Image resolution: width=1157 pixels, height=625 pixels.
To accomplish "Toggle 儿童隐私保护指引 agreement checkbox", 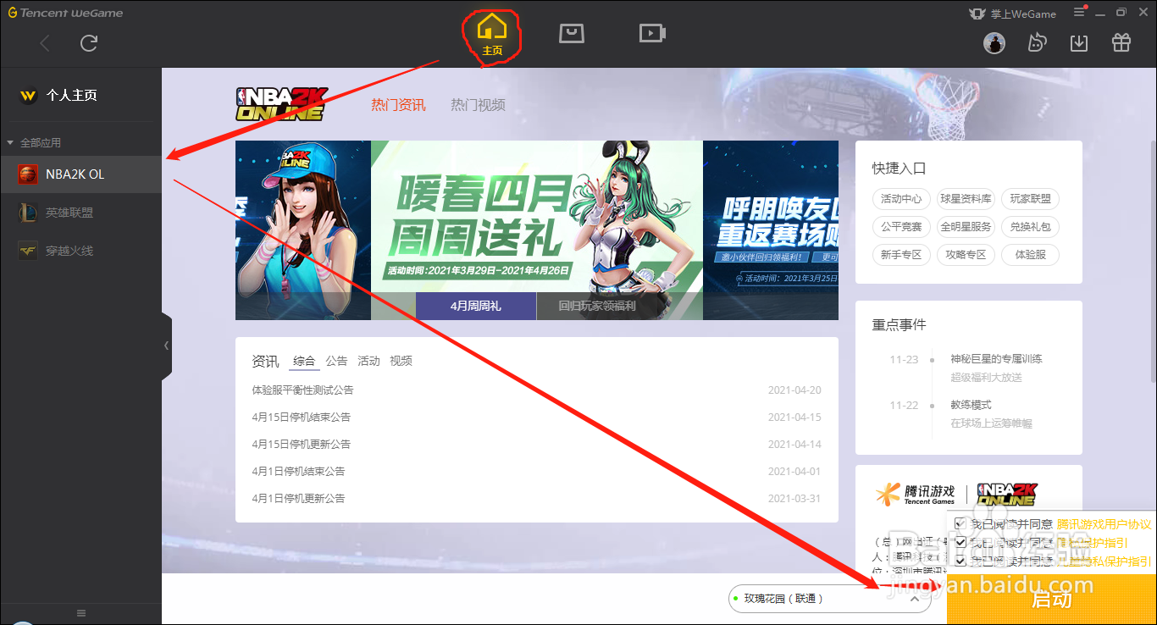I will 960,561.
